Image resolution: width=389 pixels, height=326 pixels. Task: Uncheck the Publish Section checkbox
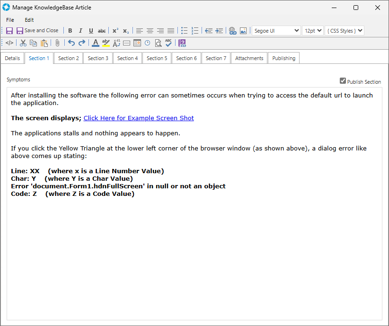coord(343,81)
